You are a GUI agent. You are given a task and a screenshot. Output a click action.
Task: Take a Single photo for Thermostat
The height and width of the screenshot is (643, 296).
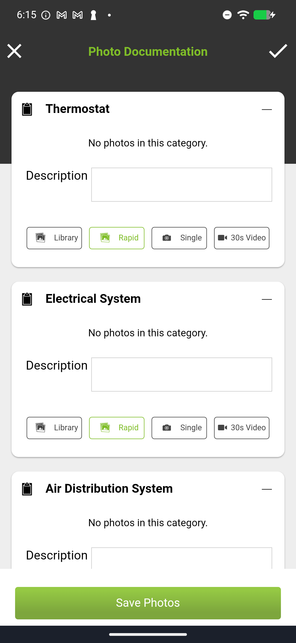click(x=179, y=238)
